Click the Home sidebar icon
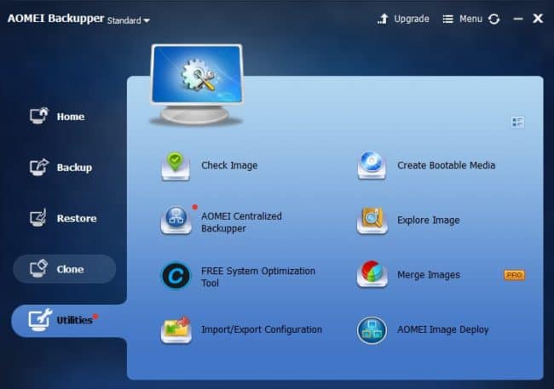Image resolution: width=554 pixels, height=389 pixels. point(39,116)
